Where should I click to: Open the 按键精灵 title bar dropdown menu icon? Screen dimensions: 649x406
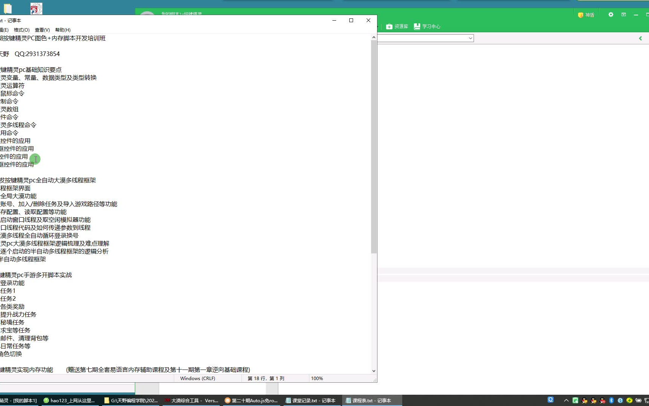coord(623,15)
